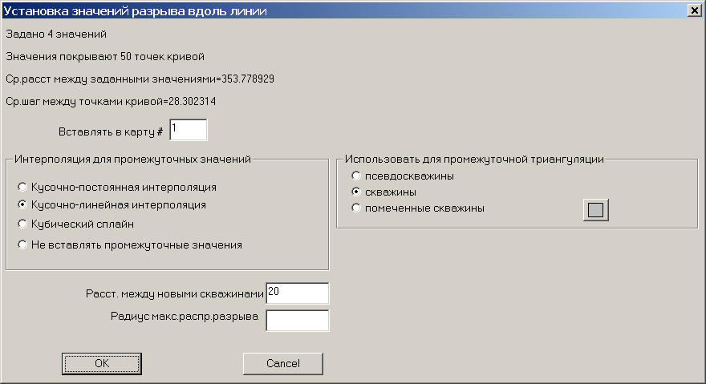The image size is (706, 384).
Task: Click dialog title Установка значений разрыва
Action: click(x=135, y=10)
